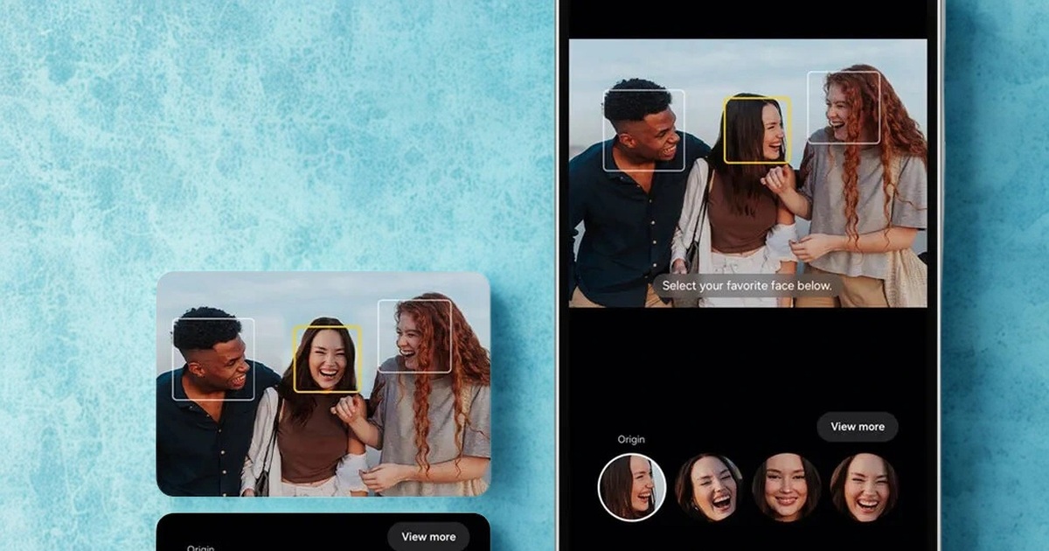Screen dimensions: 1049x551
Task: Tap View more button on the phone screen
Action: click(x=857, y=427)
